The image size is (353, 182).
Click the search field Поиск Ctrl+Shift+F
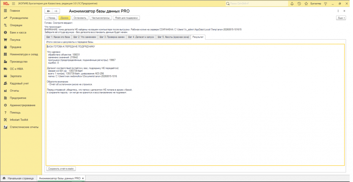tap(256, 3)
